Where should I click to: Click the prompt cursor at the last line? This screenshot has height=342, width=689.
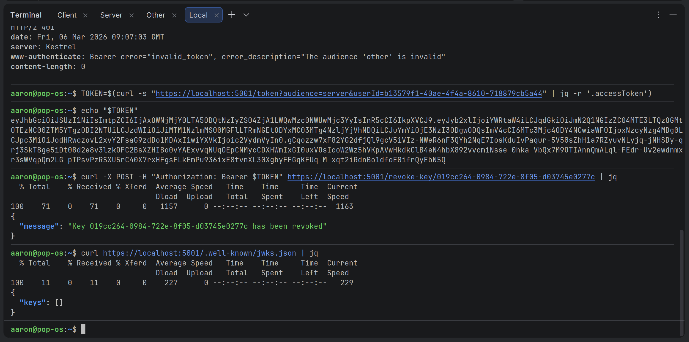point(83,329)
